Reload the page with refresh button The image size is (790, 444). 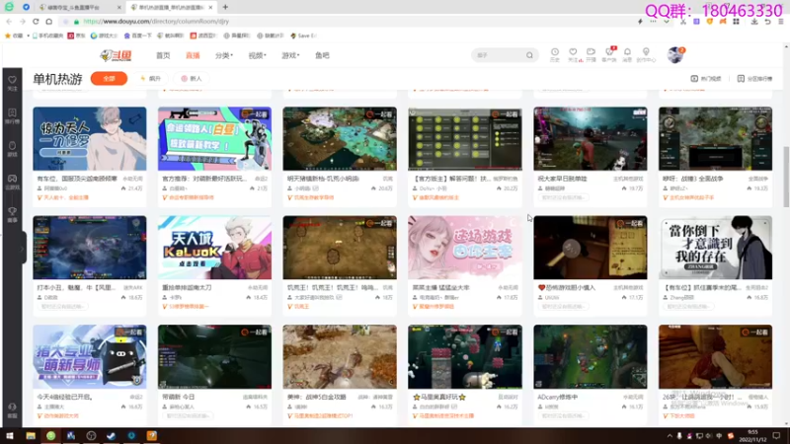pos(36,22)
